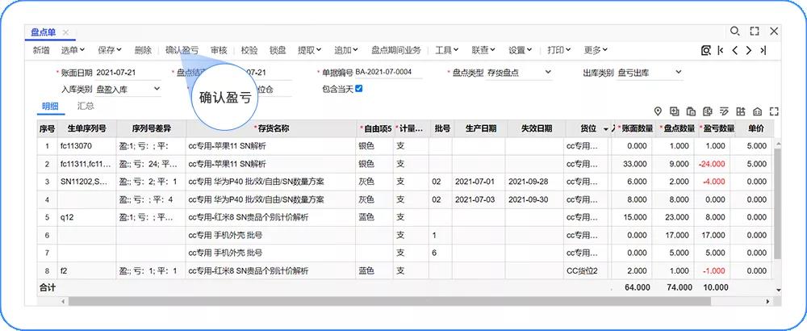Open the 出库类别 dropdown
The height and width of the screenshot is (331, 807).
[x=678, y=73]
